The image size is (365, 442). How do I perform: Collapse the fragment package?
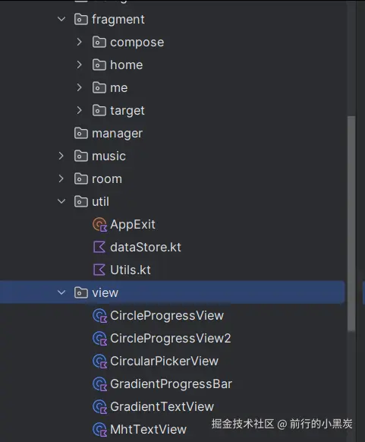(61, 19)
